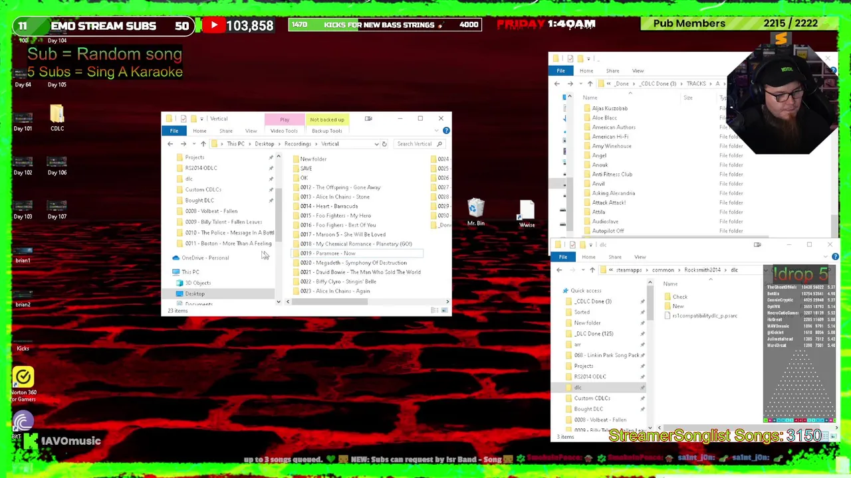
Task: Click the Search Vertical input field
Action: 418,144
